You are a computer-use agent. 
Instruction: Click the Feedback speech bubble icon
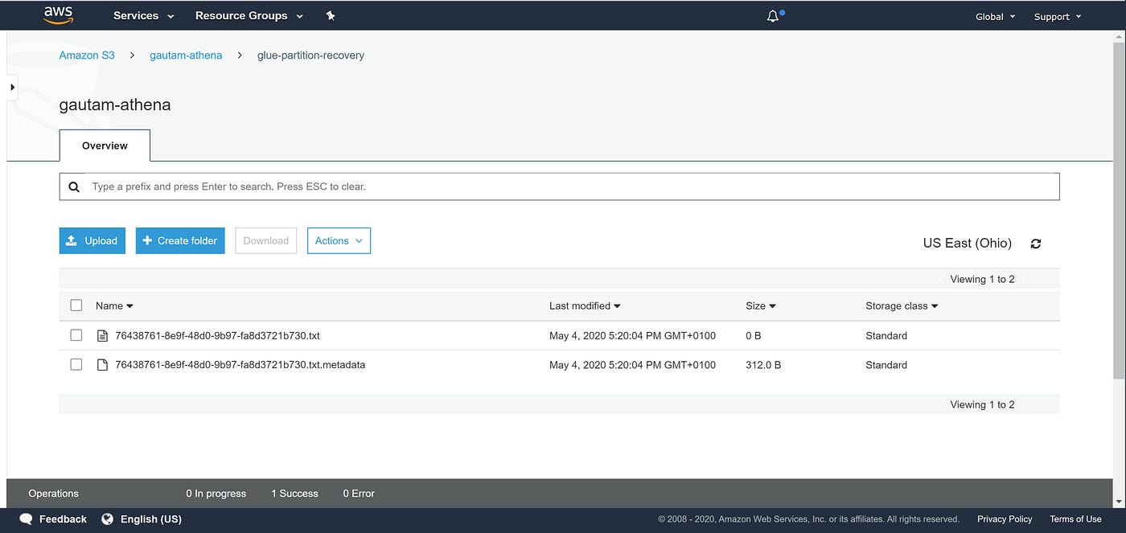(x=25, y=519)
